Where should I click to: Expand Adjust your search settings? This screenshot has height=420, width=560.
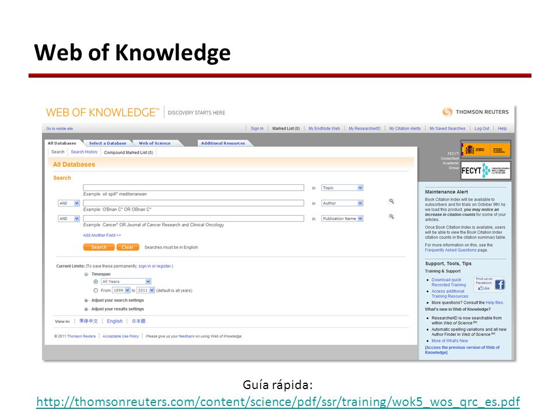coord(86,300)
